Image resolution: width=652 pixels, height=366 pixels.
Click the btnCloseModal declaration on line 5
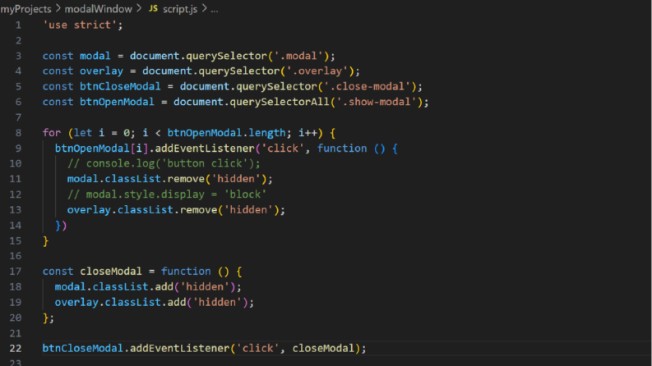coord(120,87)
